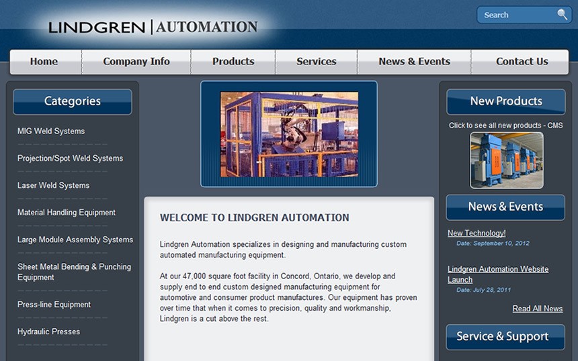Follow the Read All News link
This screenshot has height=361, width=578.
[x=538, y=309]
